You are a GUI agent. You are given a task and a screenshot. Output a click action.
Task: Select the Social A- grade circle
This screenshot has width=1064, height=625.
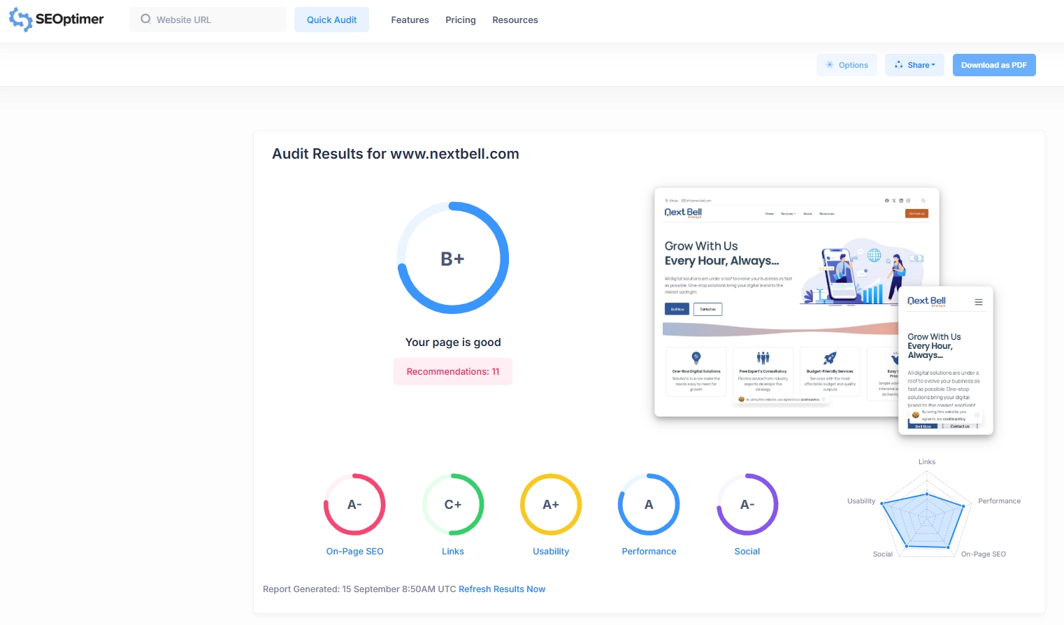point(747,505)
